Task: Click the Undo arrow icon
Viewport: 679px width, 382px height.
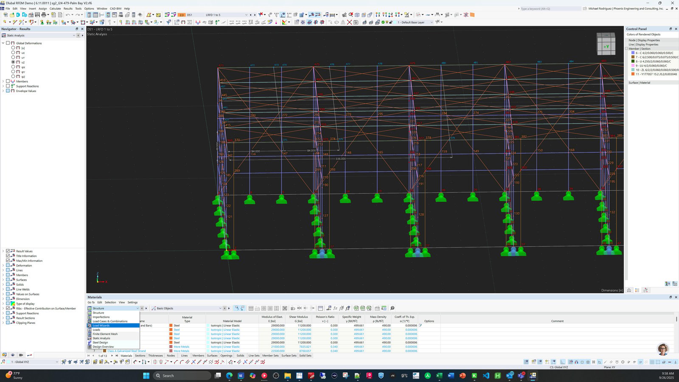Action: point(68,15)
